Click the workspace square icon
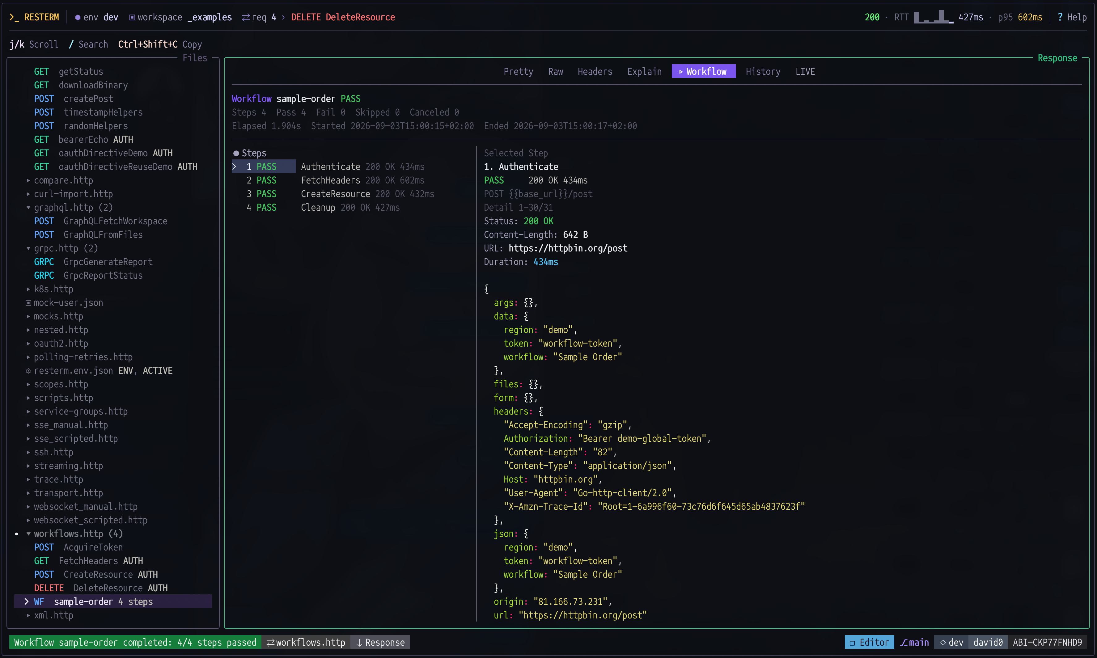This screenshot has width=1097, height=658. pos(132,17)
